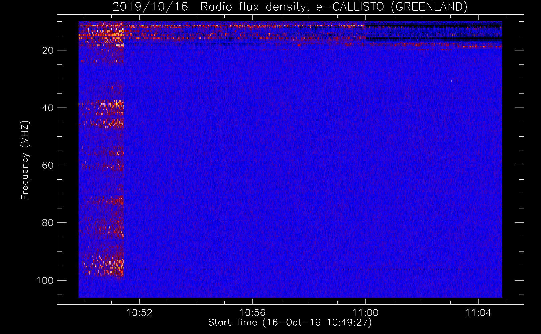Screen dimensions: 541x334
Task: Click the 20 frequency tick label
Action: click(48, 50)
